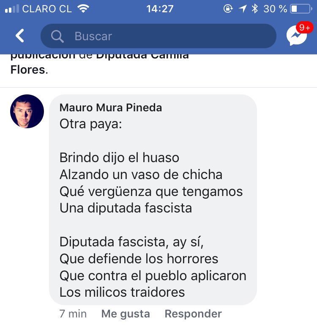Like the comment with Me gusta

126,314
